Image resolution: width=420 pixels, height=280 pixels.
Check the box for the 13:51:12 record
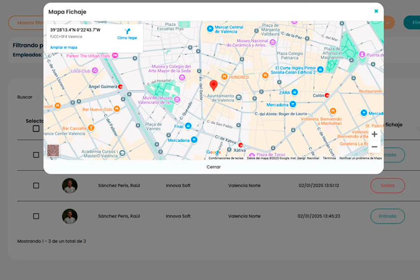coord(36,186)
